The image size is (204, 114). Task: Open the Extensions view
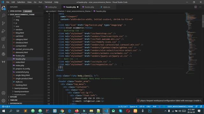[4, 39]
